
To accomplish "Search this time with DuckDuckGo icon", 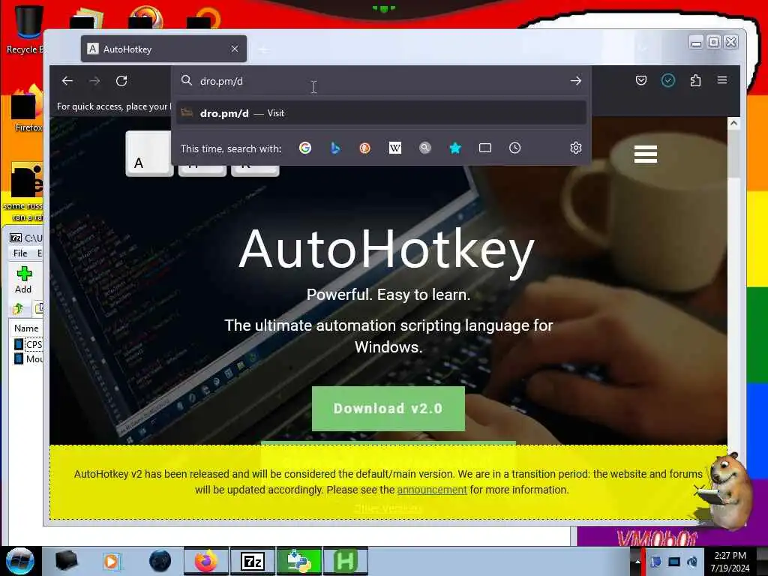I will tap(365, 148).
